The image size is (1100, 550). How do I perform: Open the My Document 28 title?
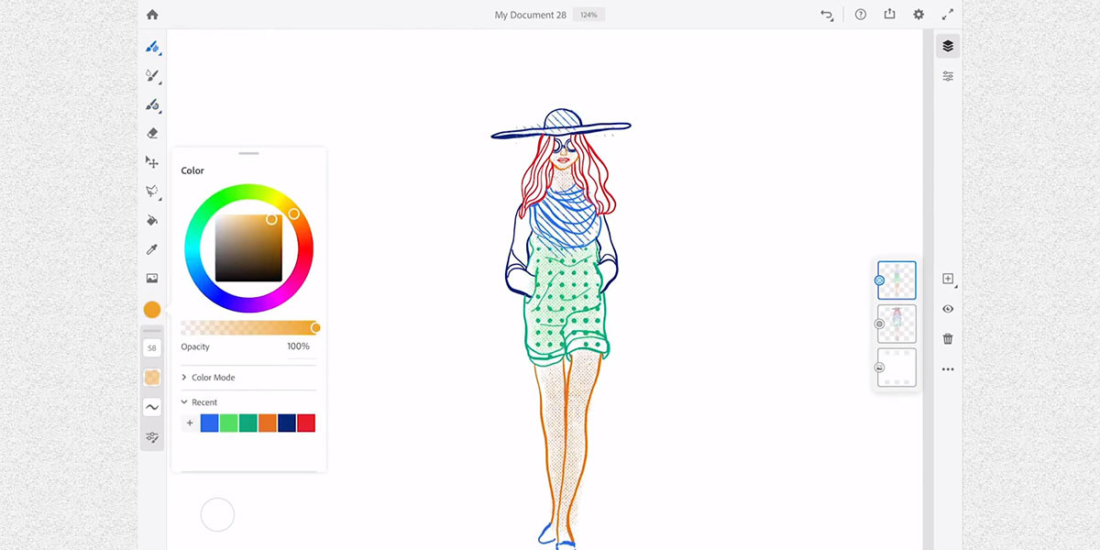530,15
